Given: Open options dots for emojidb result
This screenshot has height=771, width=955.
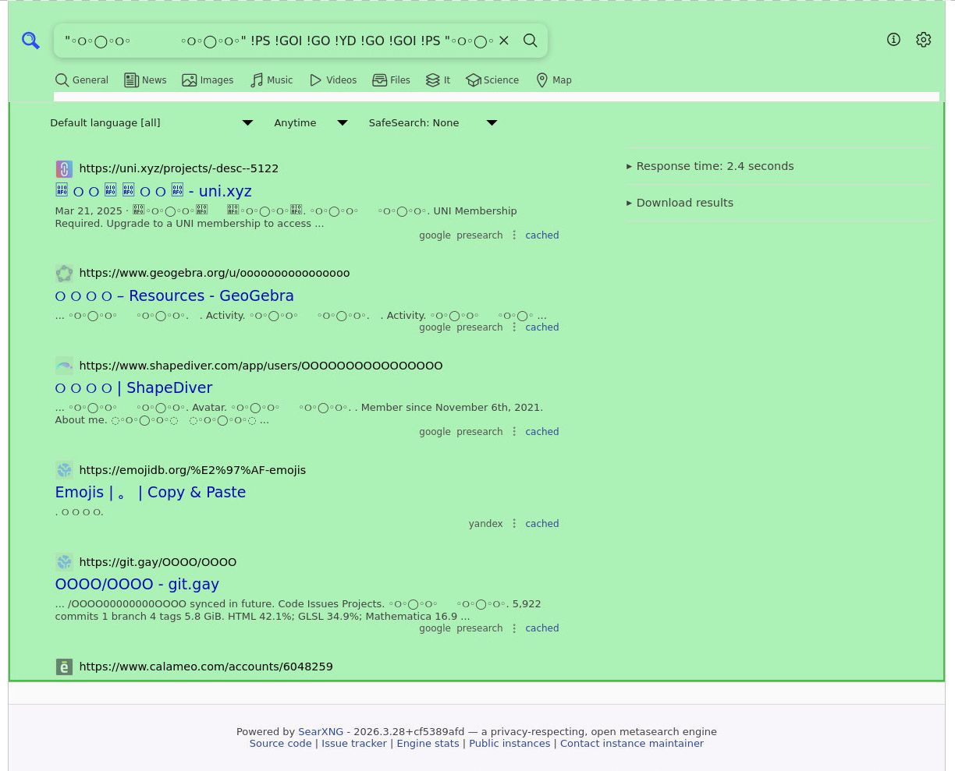Looking at the screenshot, I should coord(514,524).
